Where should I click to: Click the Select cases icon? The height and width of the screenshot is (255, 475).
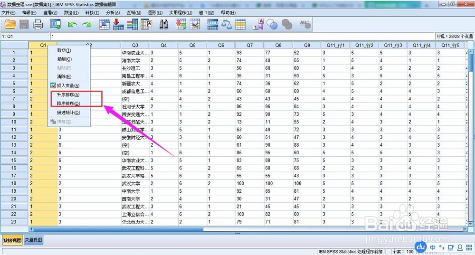(240, 24)
